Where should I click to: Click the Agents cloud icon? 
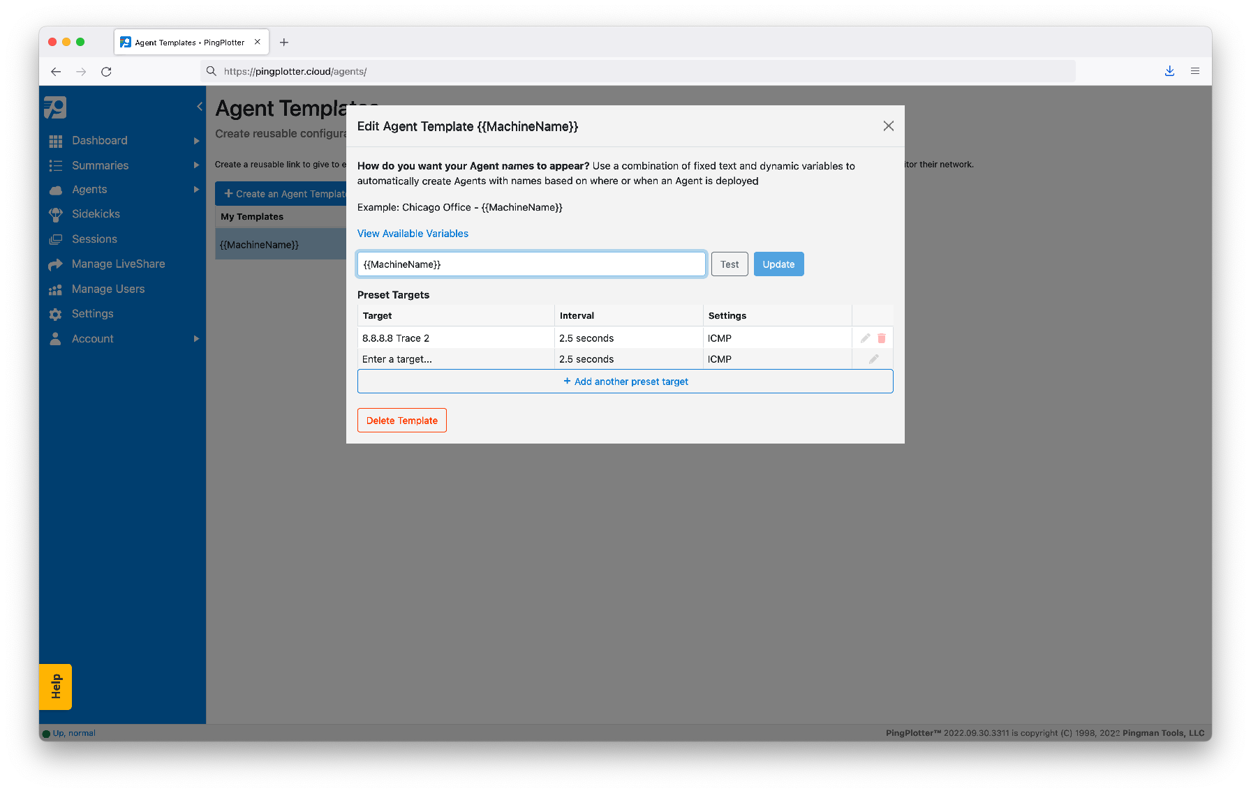point(56,190)
